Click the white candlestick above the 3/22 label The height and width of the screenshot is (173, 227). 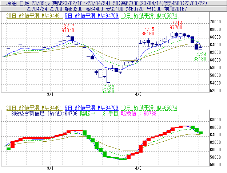tap(108, 76)
